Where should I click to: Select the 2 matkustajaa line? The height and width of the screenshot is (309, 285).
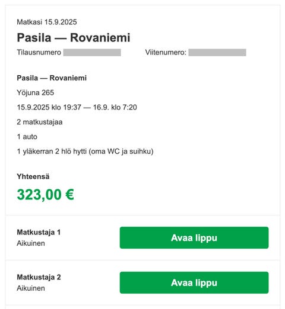pyautogui.click(x=40, y=122)
